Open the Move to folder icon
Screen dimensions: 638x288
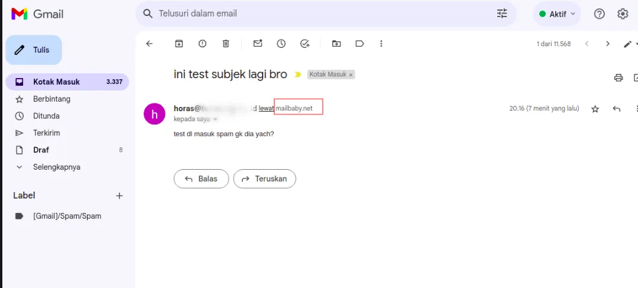pyautogui.click(x=336, y=44)
